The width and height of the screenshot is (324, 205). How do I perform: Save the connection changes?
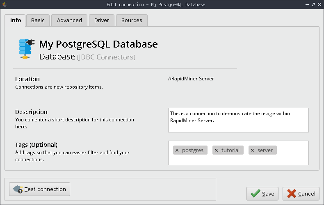pyautogui.click(x=262, y=194)
